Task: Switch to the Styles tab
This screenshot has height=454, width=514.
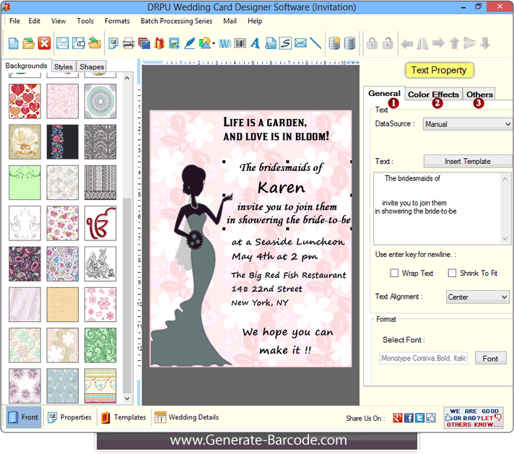Action: [x=64, y=66]
